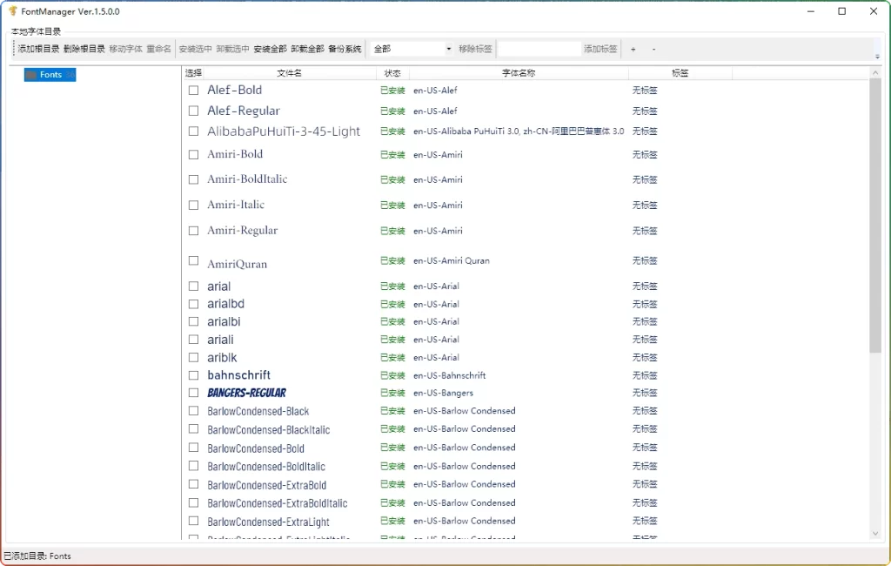
Task: Click the folder icon beside Fonts in sidebar
Action: tap(33, 75)
